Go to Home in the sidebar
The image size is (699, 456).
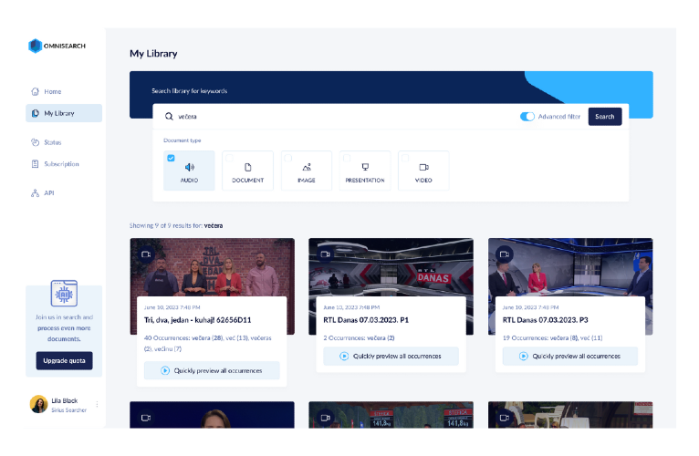pos(64,91)
